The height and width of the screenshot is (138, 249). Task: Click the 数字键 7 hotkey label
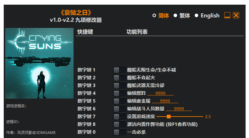point(87,117)
